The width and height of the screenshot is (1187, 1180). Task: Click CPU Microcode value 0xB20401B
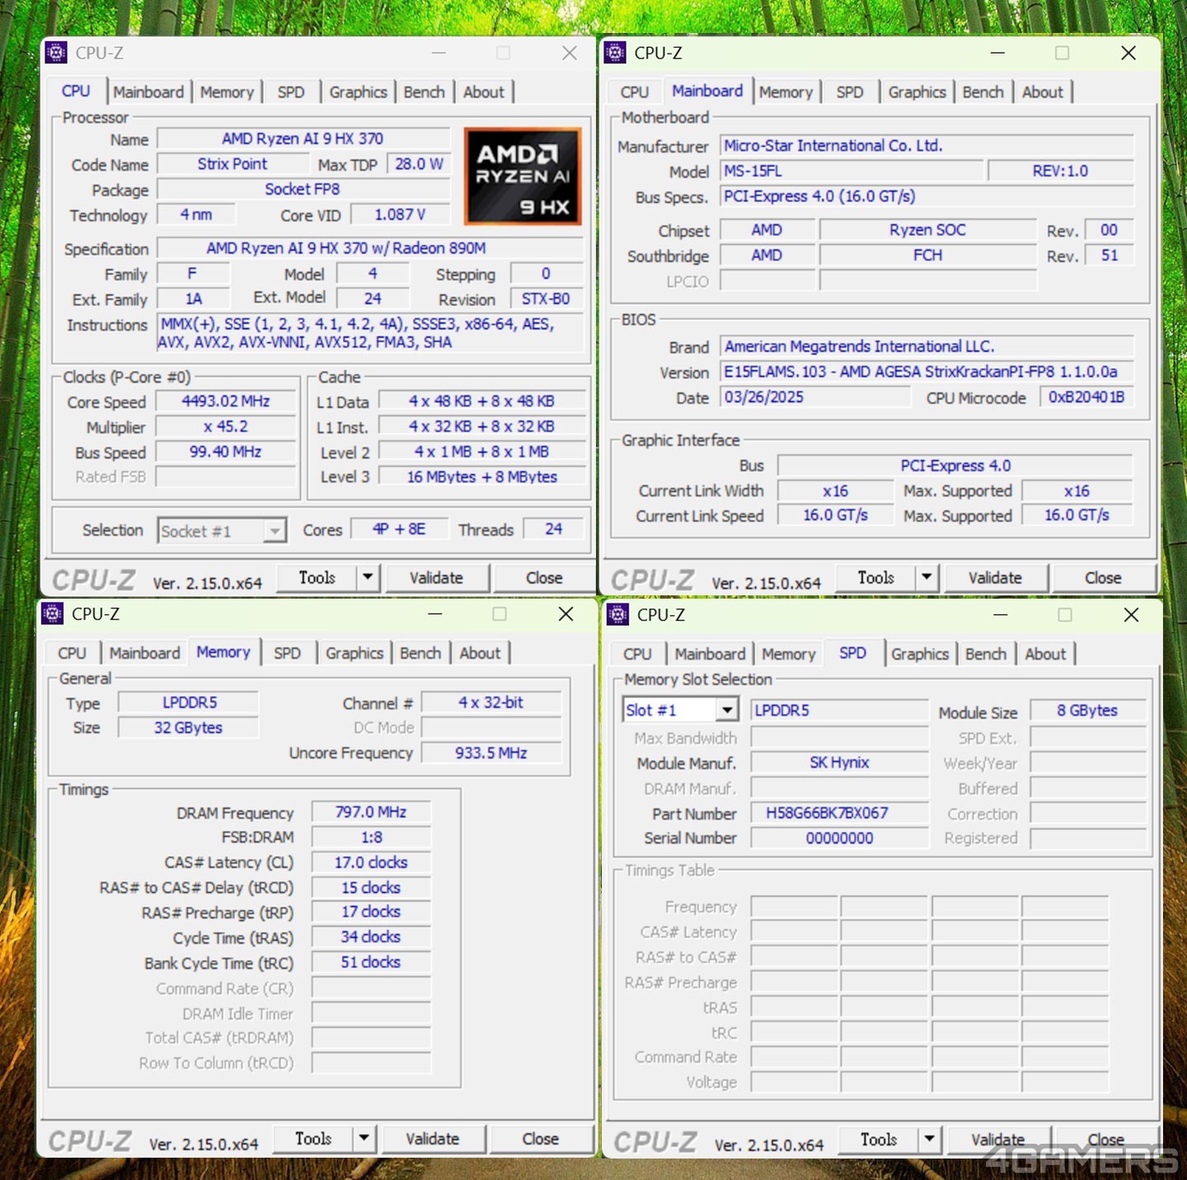[1086, 397]
